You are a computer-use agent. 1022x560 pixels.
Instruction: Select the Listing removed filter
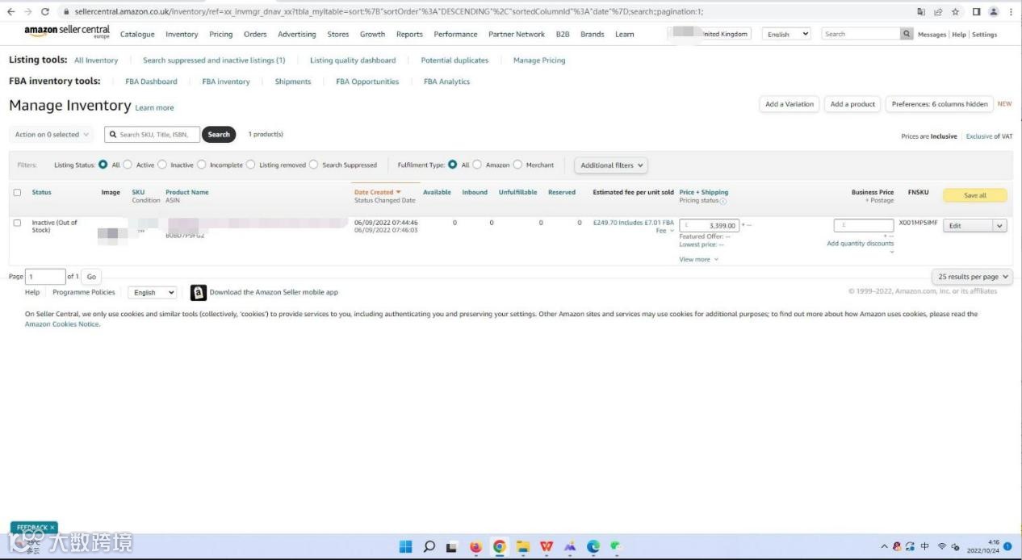coord(250,165)
